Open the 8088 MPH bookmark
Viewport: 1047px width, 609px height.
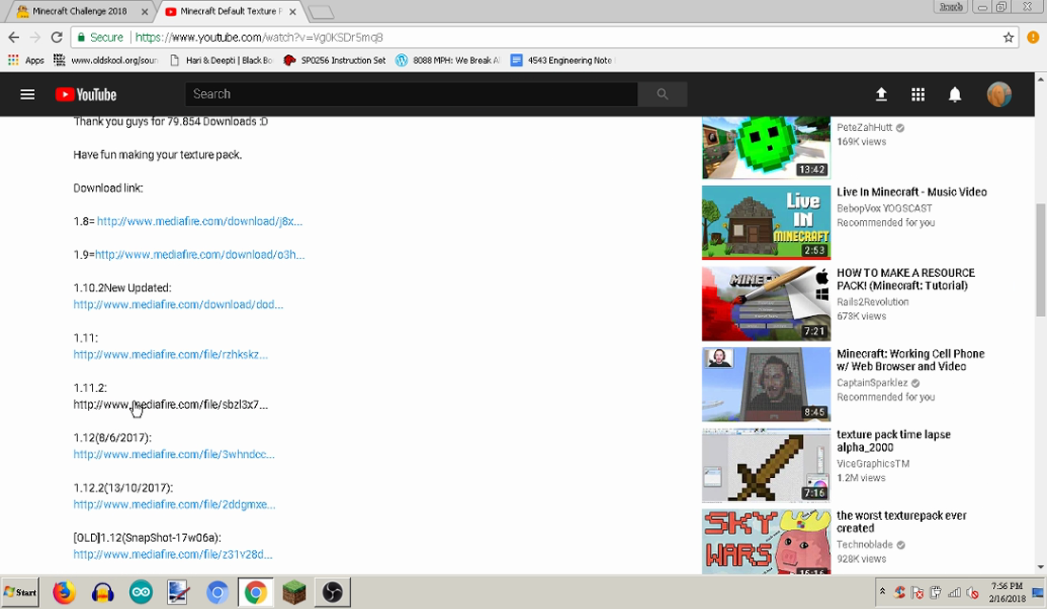click(x=448, y=60)
